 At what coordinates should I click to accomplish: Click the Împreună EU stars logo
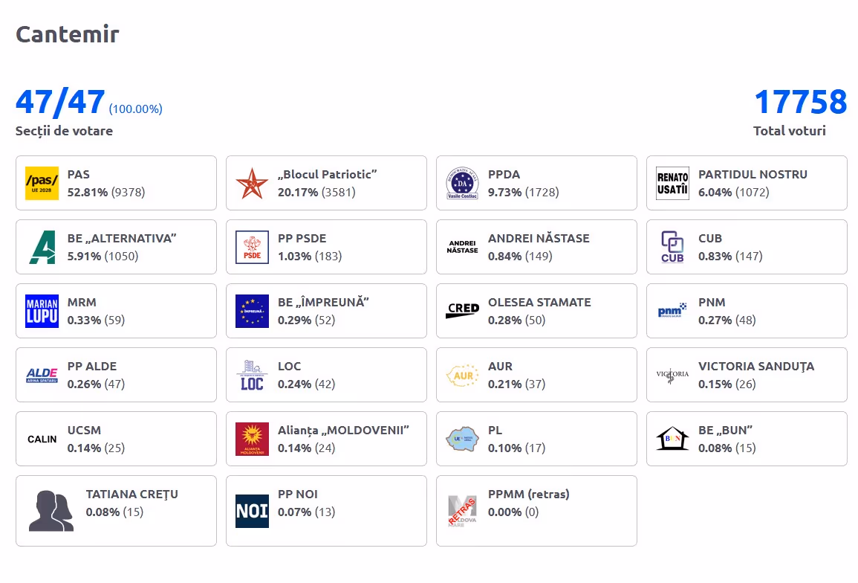(253, 312)
